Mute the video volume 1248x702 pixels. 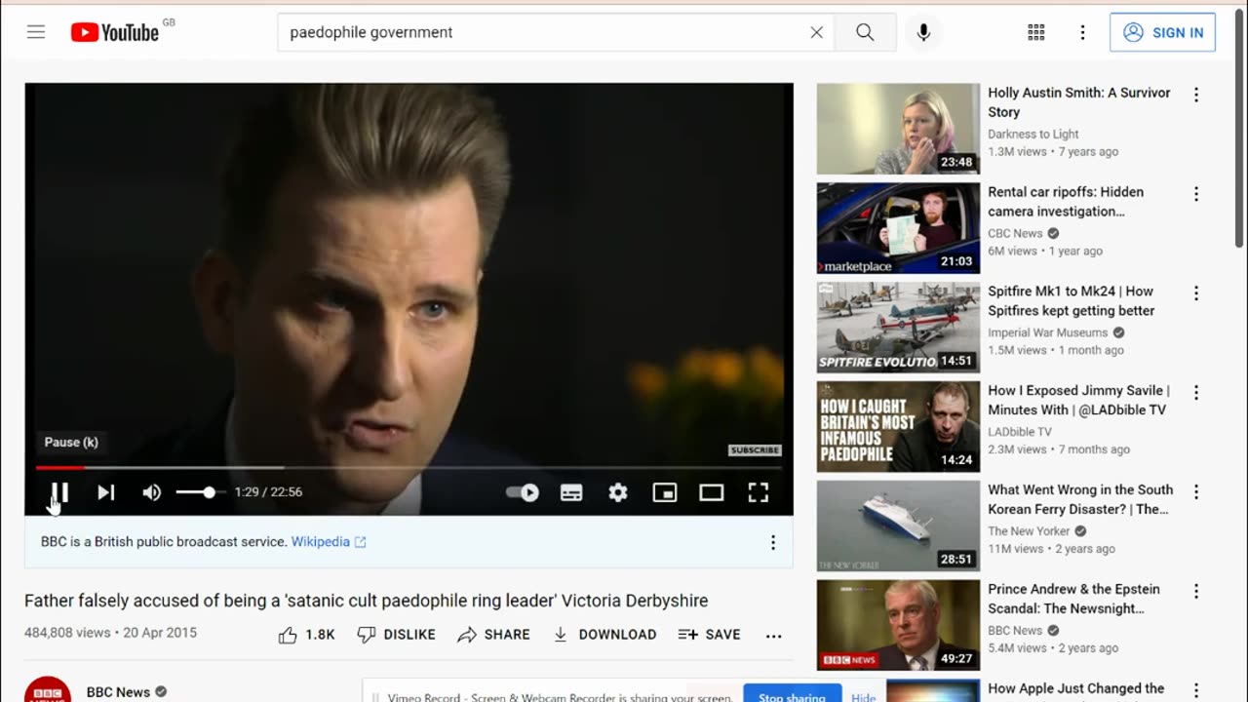tap(151, 492)
